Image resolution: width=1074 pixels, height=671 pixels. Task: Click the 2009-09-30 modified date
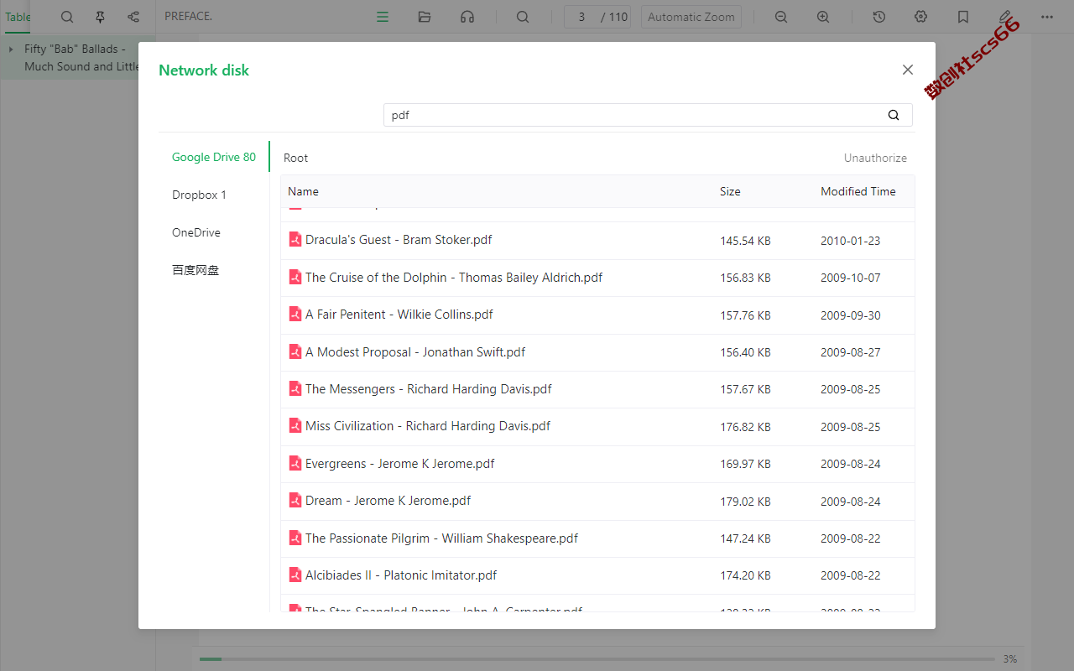pyautogui.click(x=851, y=315)
